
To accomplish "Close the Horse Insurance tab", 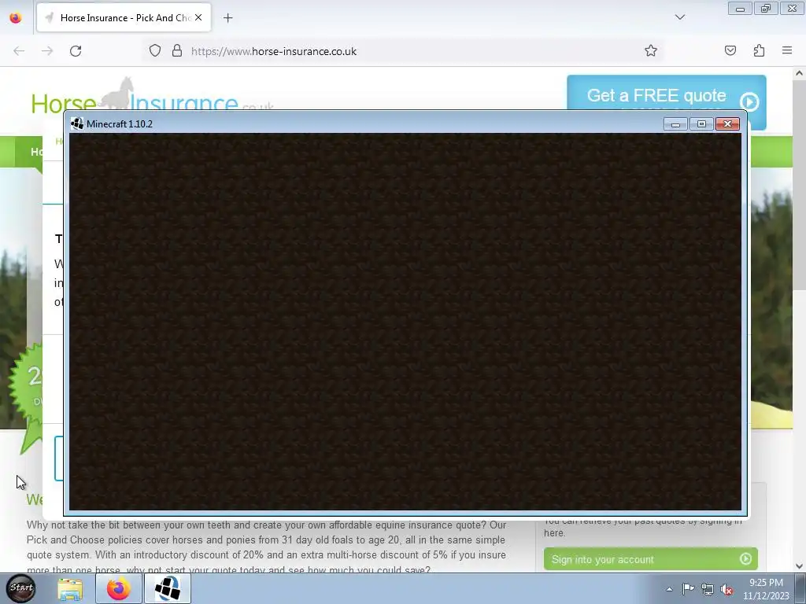I will (x=198, y=17).
